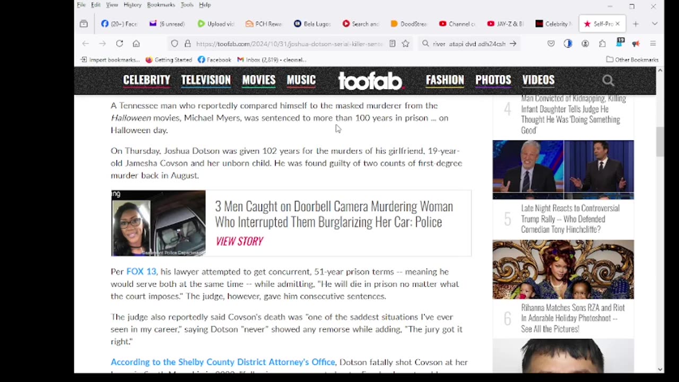Open the Other Bookmarks folder
The height and width of the screenshot is (382, 679).
coord(632,59)
